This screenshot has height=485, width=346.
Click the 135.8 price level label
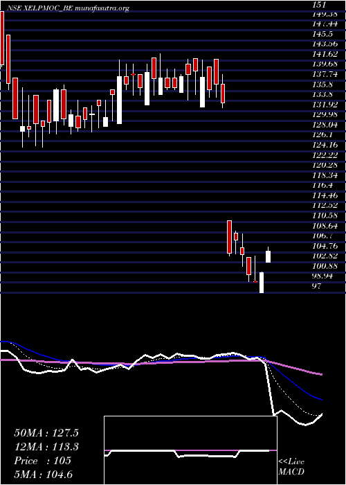coord(322,85)
